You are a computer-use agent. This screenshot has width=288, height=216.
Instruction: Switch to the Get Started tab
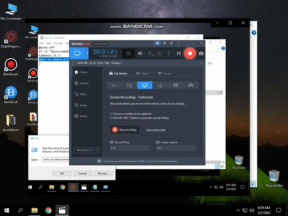[118, 73]
